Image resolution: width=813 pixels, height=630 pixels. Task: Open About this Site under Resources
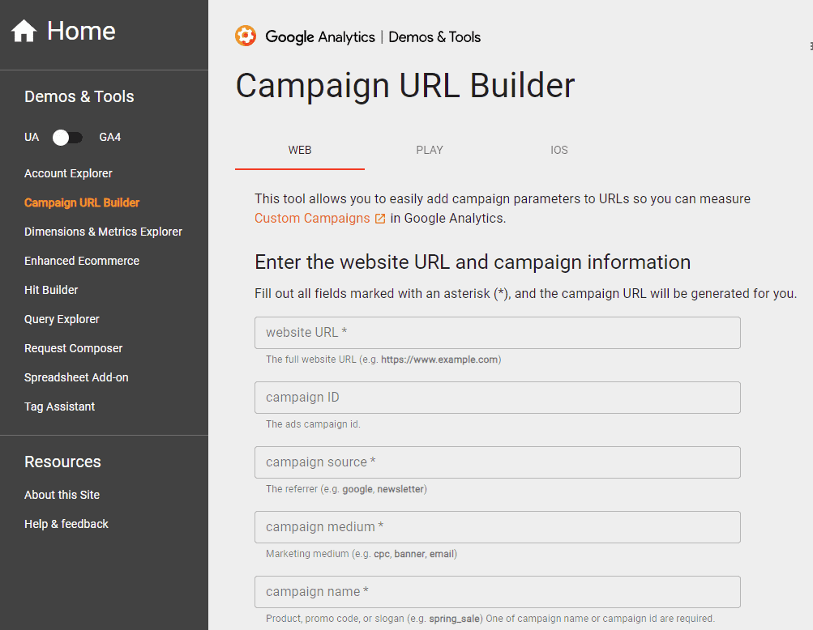(x=62, y=495)
